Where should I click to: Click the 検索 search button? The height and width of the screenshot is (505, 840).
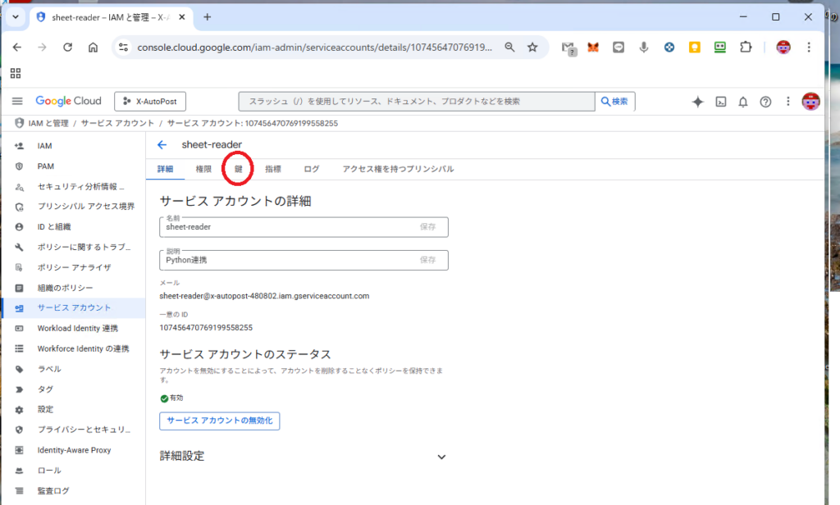614,102
